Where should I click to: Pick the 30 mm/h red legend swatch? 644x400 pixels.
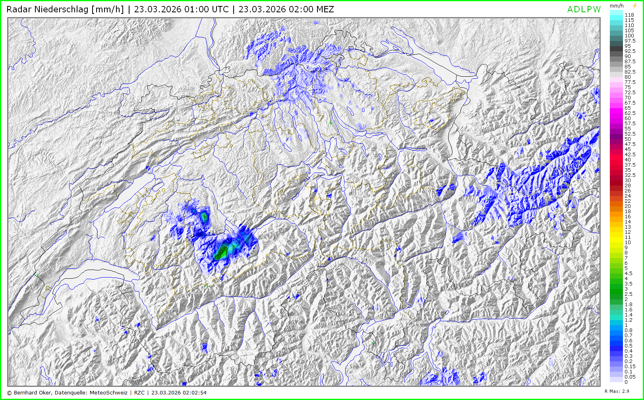616,181
